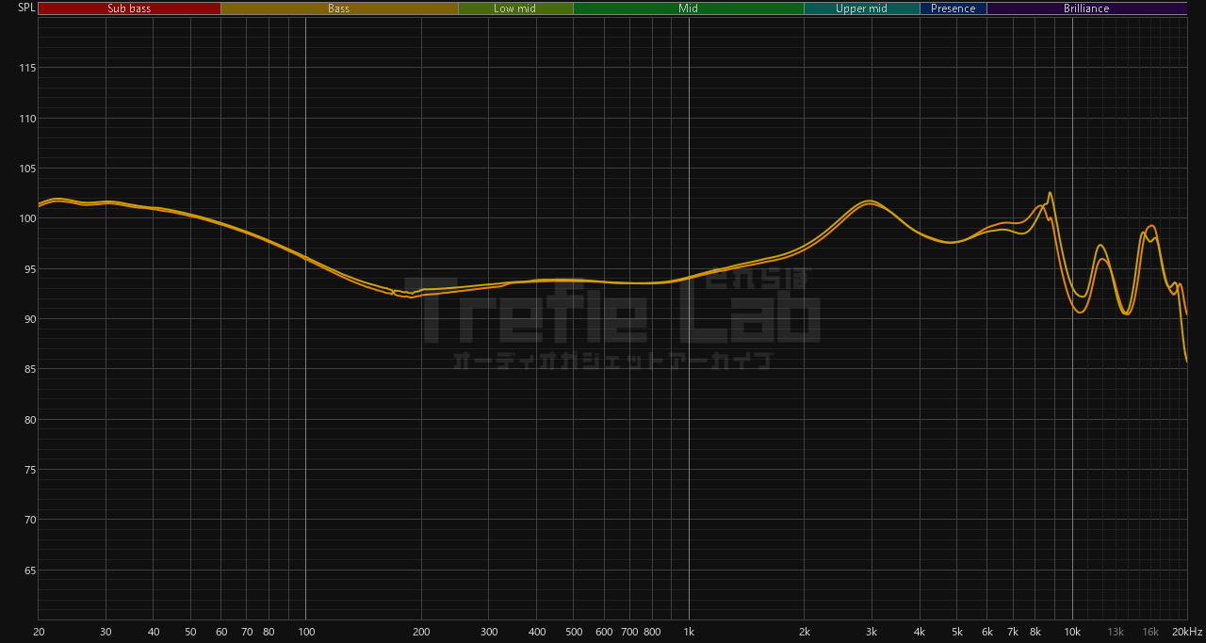1206x643 pixels.
Task: Select the Bass frequency band header
Action: [339, 8]
